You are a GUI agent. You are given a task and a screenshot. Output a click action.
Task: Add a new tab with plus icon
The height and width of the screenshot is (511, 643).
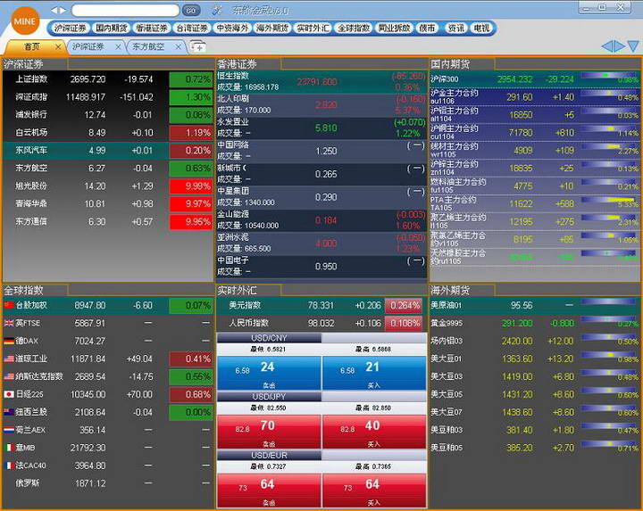(198, 47)
